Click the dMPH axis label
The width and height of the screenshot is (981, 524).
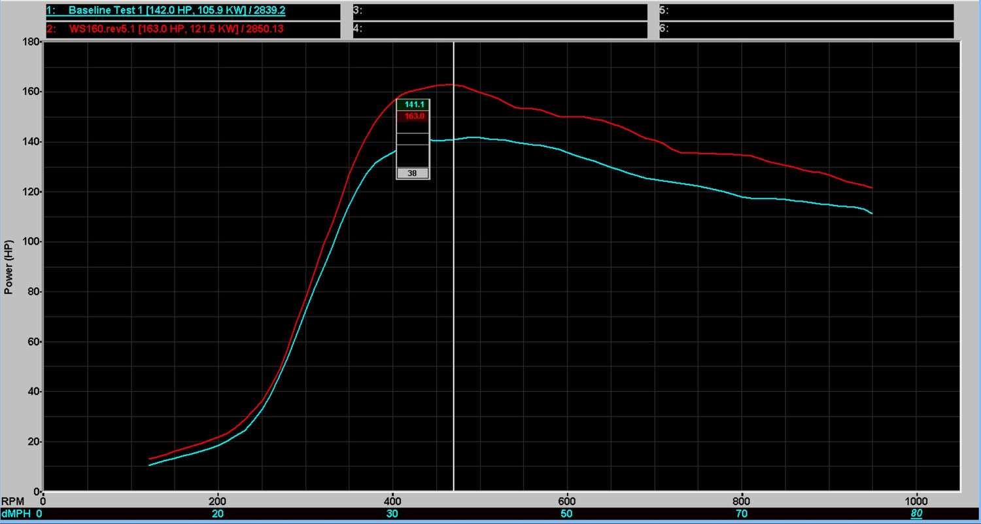17,514
